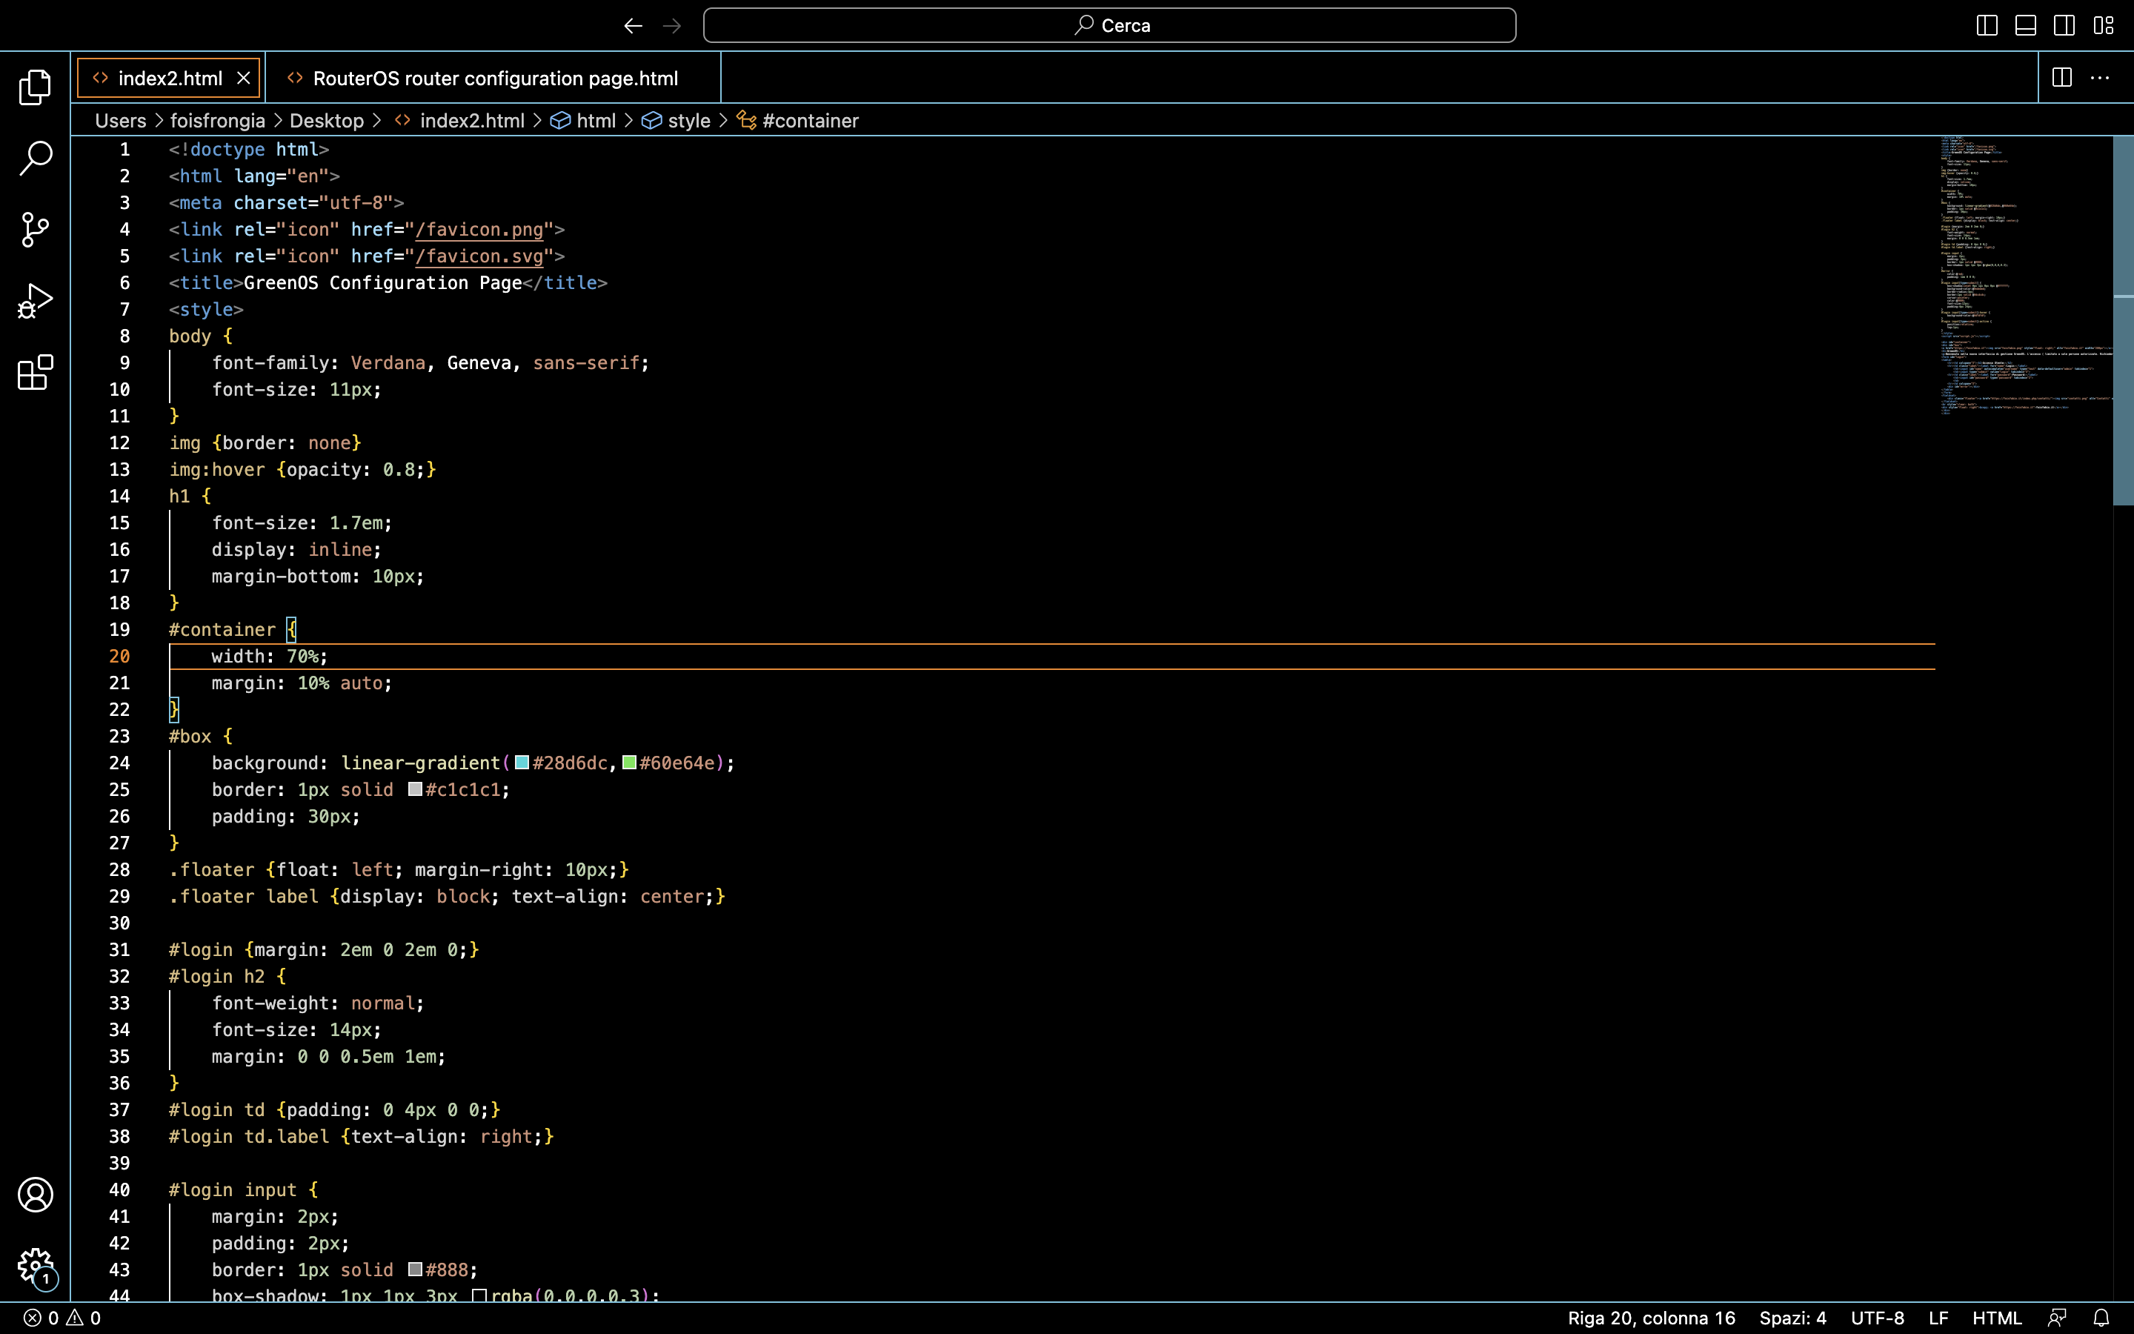2134x1334 pixels.
Task: Open the Manage settings gear menu
Action: pos(34,1265)
